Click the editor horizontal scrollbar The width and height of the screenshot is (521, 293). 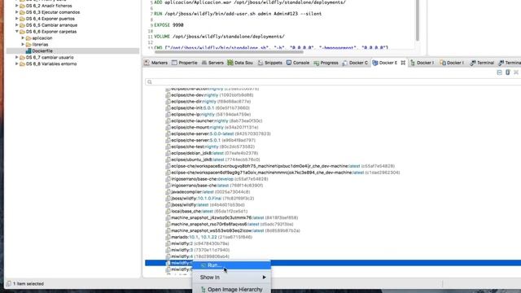click(229, 51)
